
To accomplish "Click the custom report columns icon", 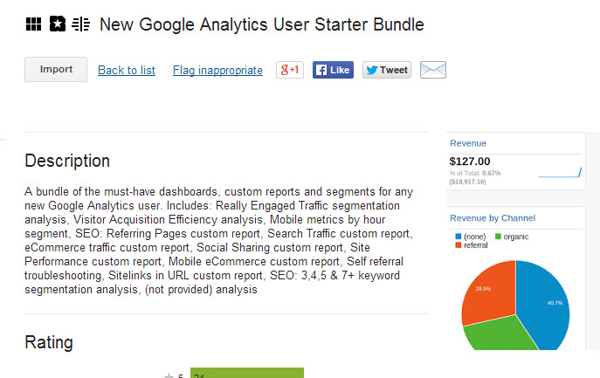I will (x=80, y=24).
